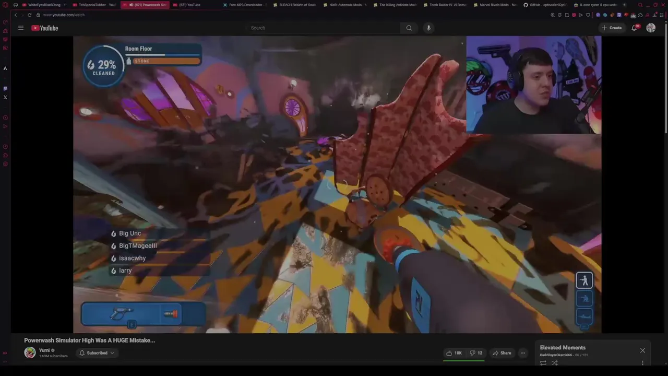The image size is (668, 376).
Task: Open the playlist panel's three-dot options
Action: 642,363
